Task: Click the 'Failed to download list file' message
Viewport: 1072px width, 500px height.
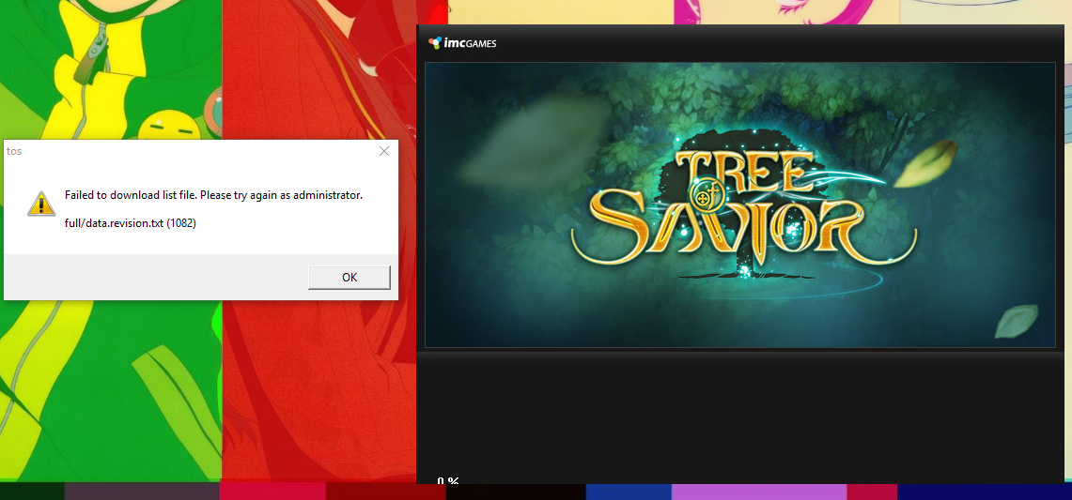Action: coord(213,195)
